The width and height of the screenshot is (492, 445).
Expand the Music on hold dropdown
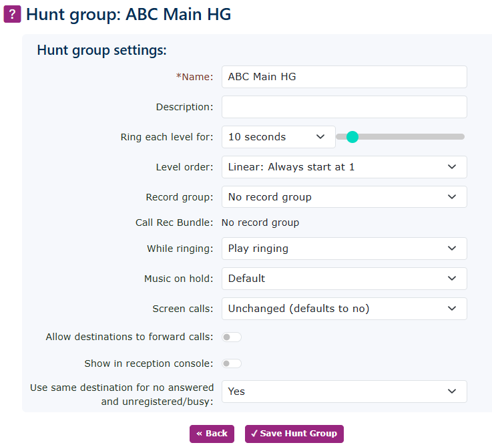[x=344, y=279]
